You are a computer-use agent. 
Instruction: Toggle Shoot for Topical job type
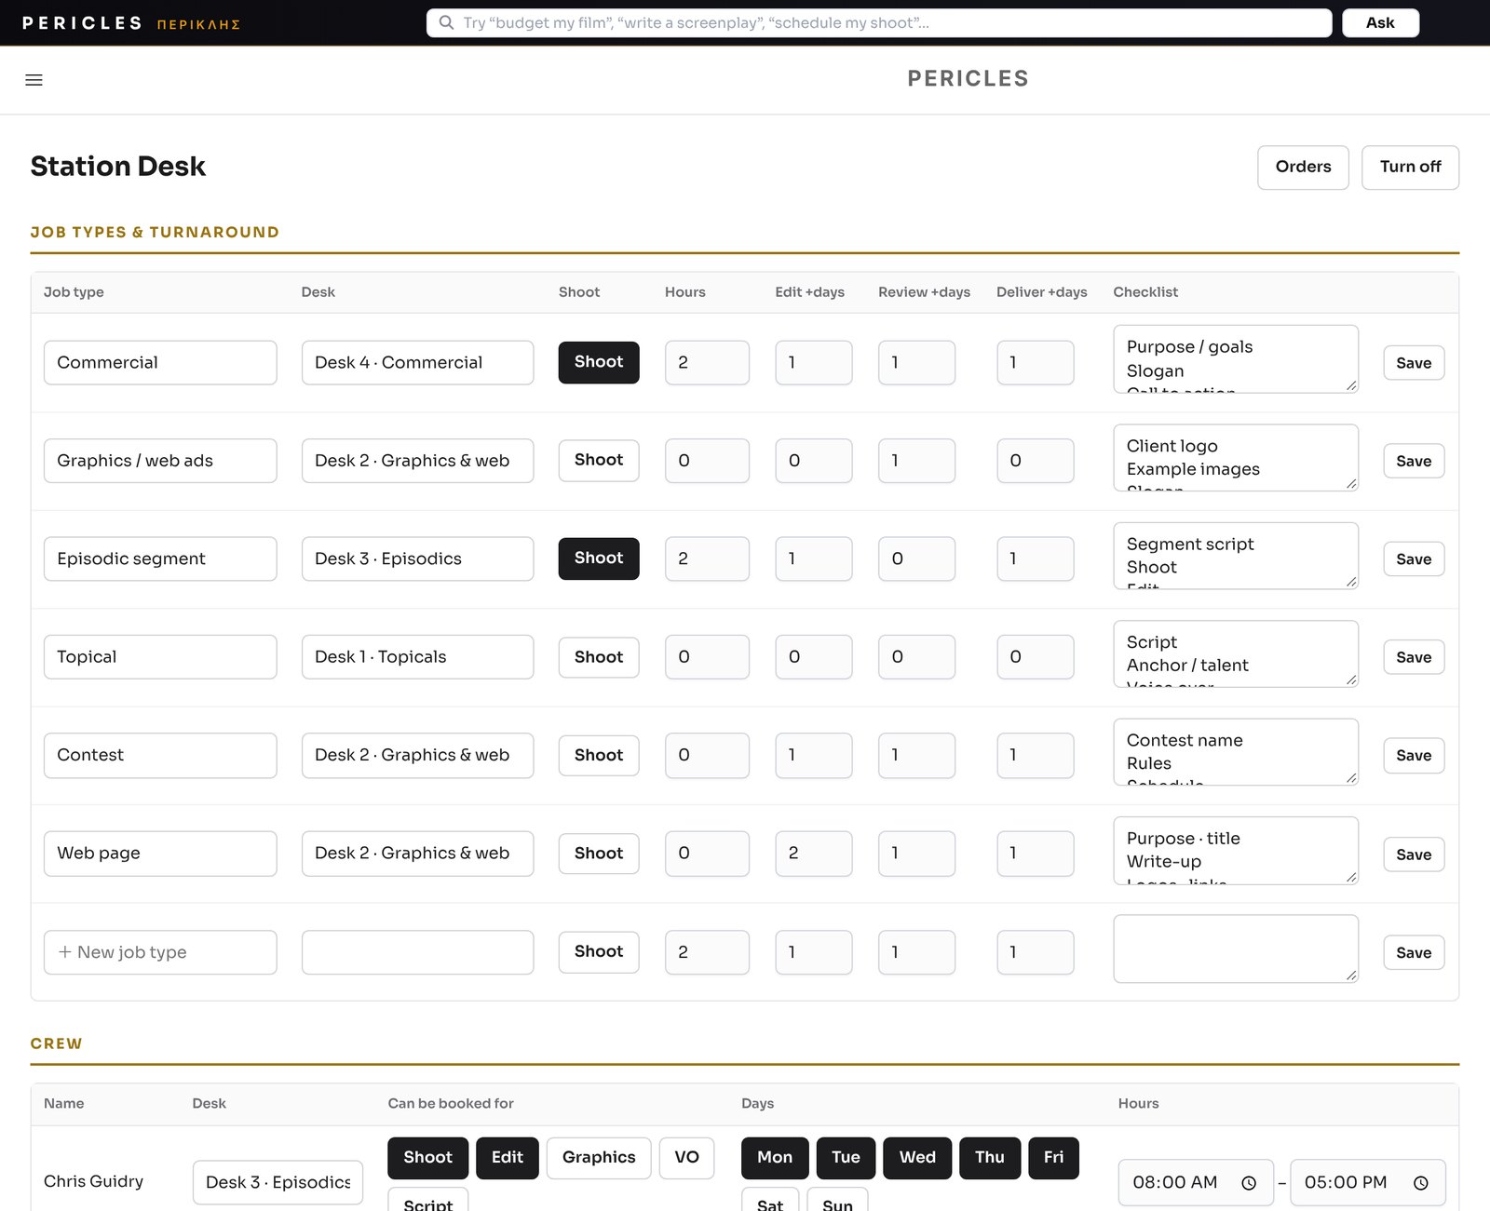click(x=599, y=657)
